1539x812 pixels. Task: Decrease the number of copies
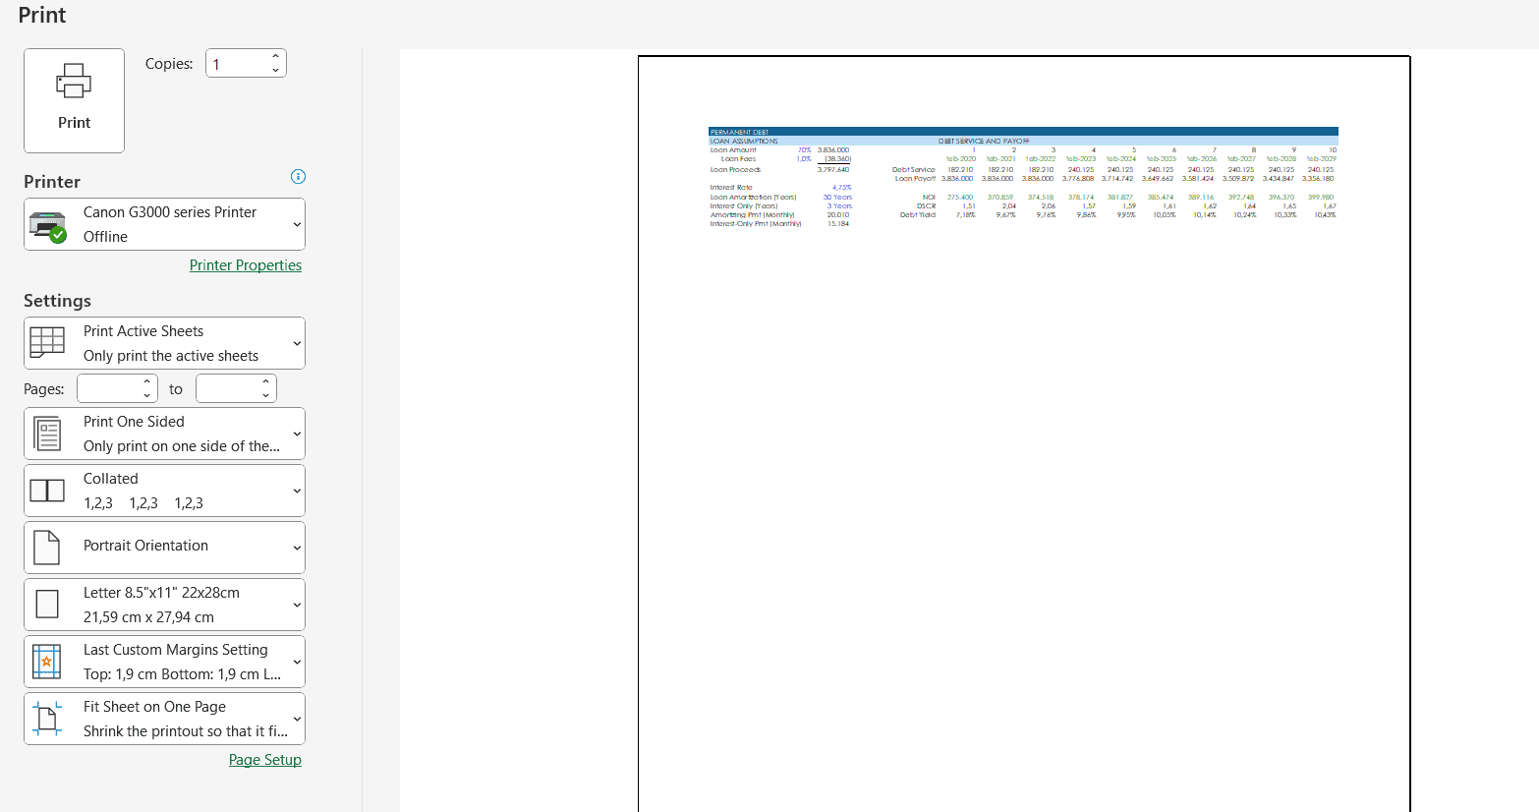pos(275,71)
